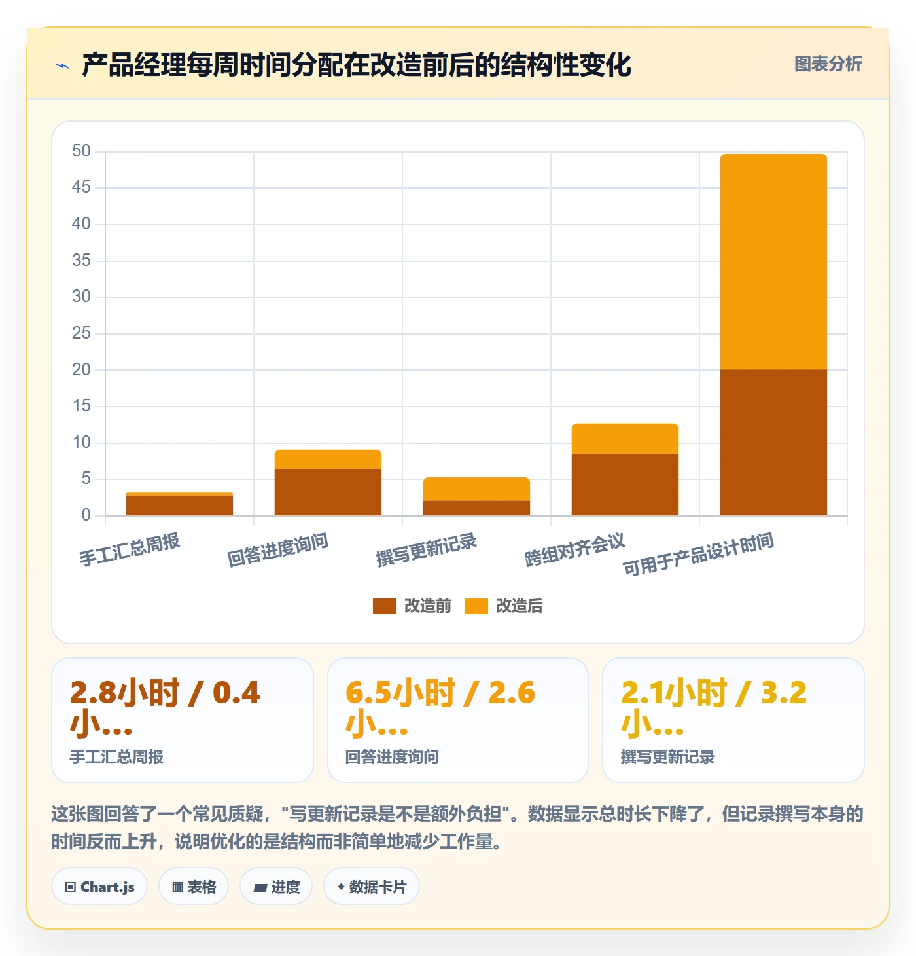Click the diamond icon in 数据卡片 chip
This screenshot has height=956, width=916.
click(340, 887)
